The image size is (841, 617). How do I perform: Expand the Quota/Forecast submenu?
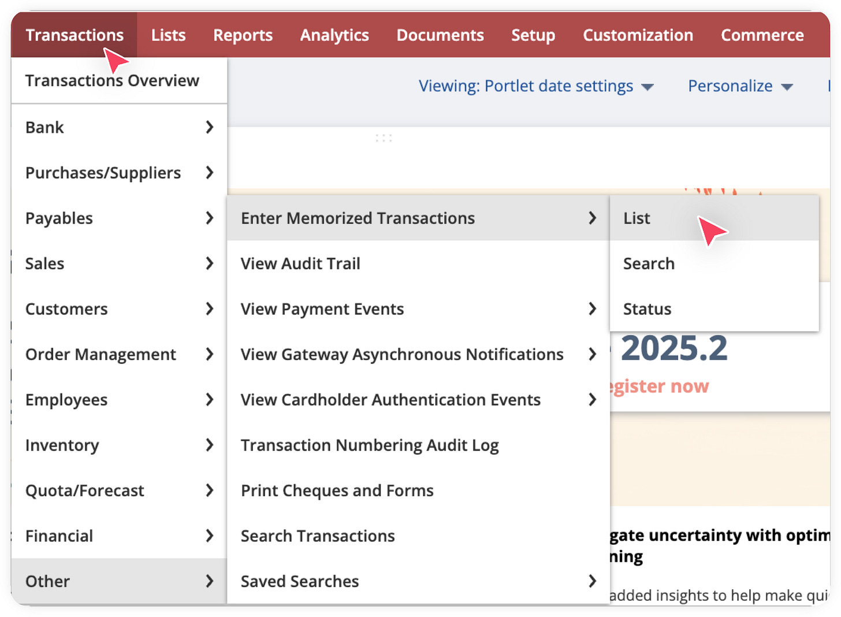point(119,490)
